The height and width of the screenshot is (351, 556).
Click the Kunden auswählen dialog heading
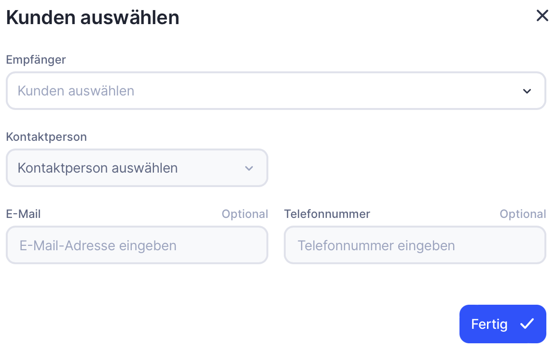pyautogui.click(x=93, y=18)
